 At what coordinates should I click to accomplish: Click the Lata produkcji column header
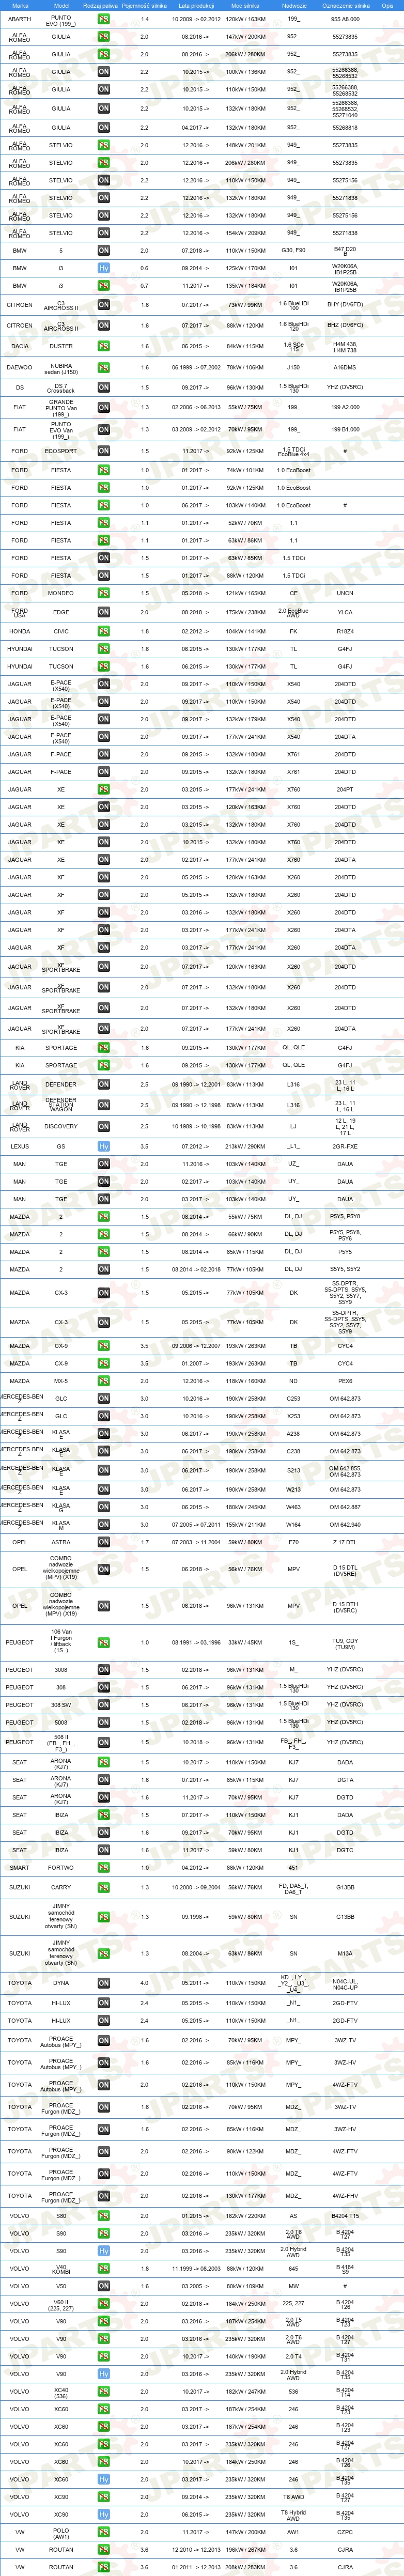coord(196,5)
